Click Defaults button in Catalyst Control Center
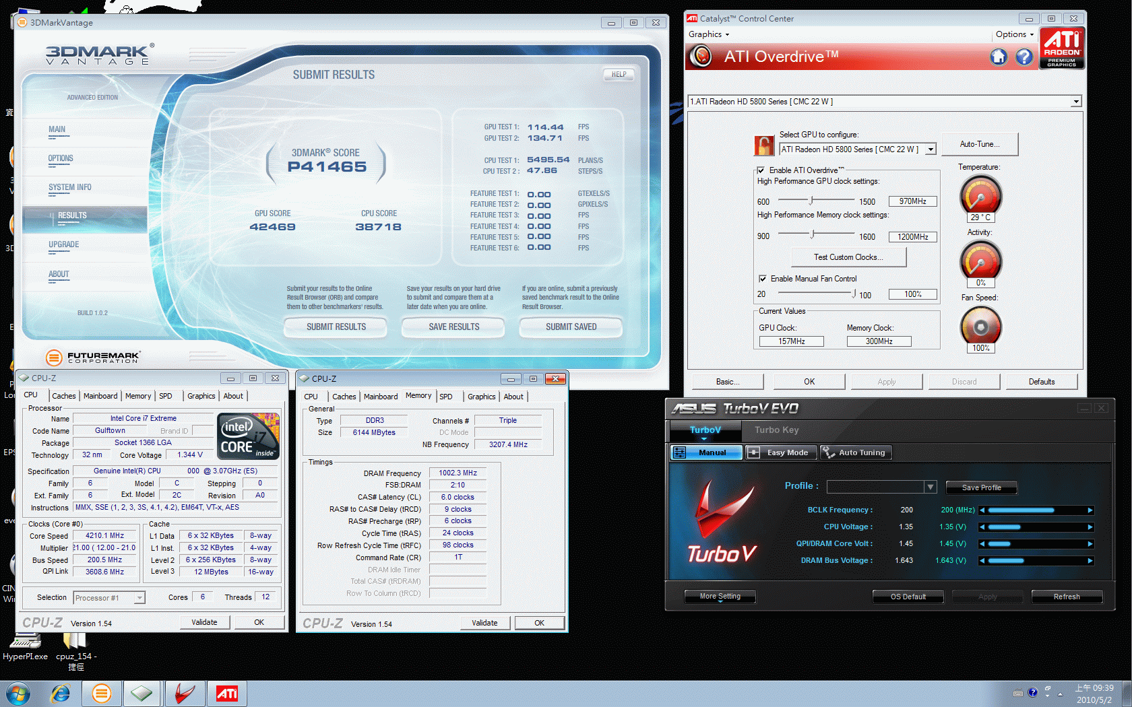The height and width of the screenshot is (707, 1132). coord(1042,382)
